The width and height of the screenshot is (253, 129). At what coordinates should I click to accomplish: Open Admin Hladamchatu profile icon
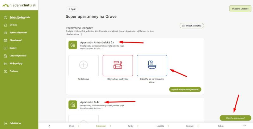click(x=6, y=17)
